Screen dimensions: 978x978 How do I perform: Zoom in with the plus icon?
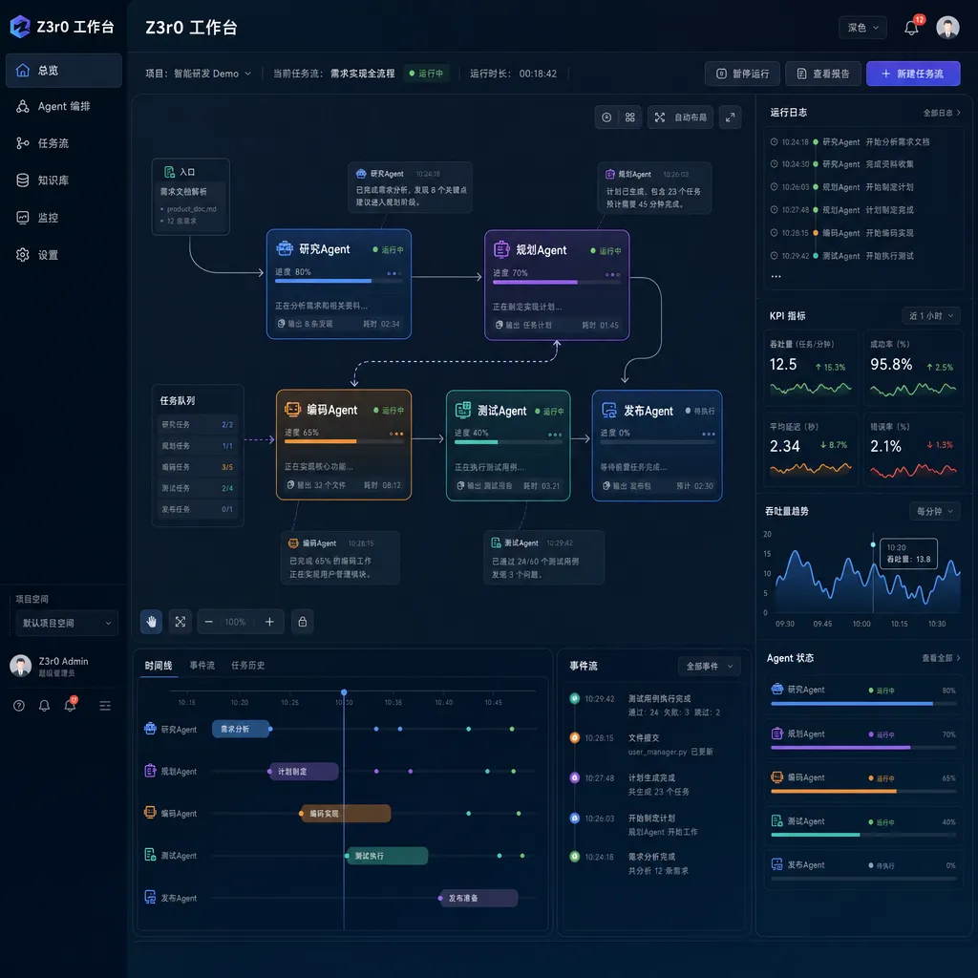(x=269, y=622)
